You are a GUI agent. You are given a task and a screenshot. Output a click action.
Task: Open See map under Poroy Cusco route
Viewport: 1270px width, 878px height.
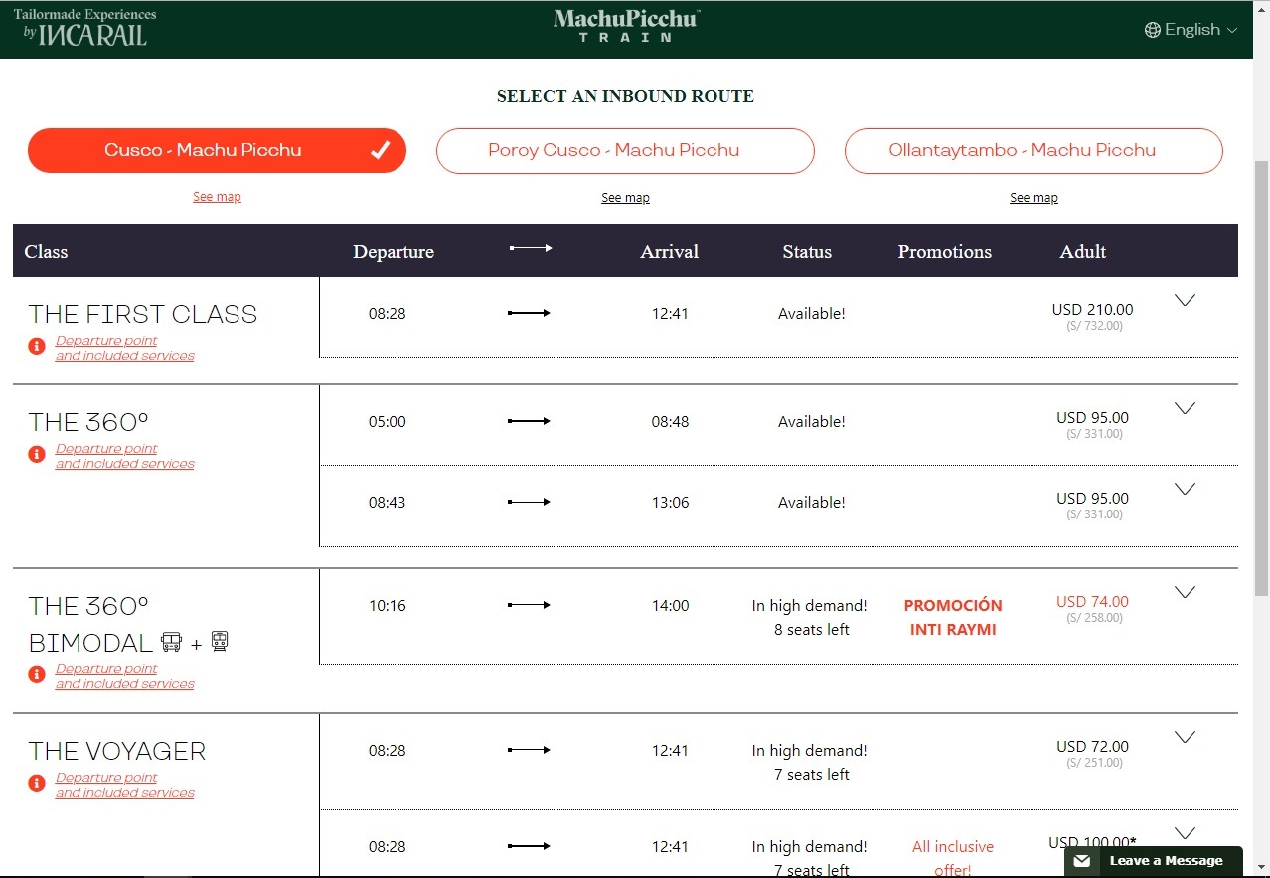[x=625, y=198]
